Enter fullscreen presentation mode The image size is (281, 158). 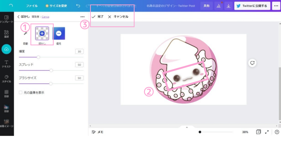coord(267,132)
